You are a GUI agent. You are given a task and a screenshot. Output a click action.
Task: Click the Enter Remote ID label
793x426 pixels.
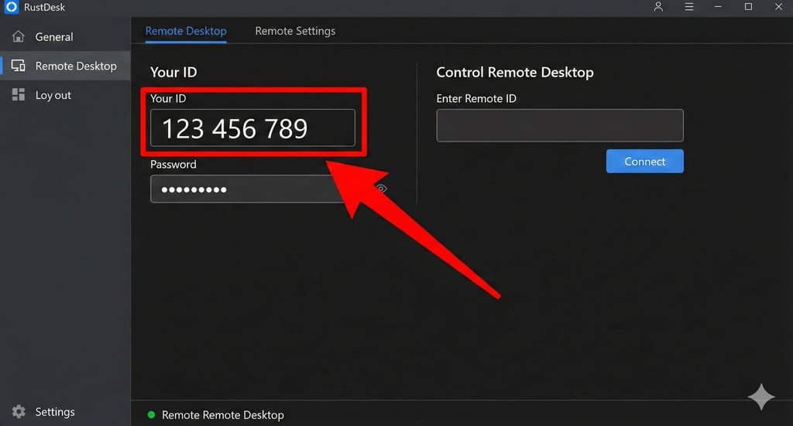476,98
